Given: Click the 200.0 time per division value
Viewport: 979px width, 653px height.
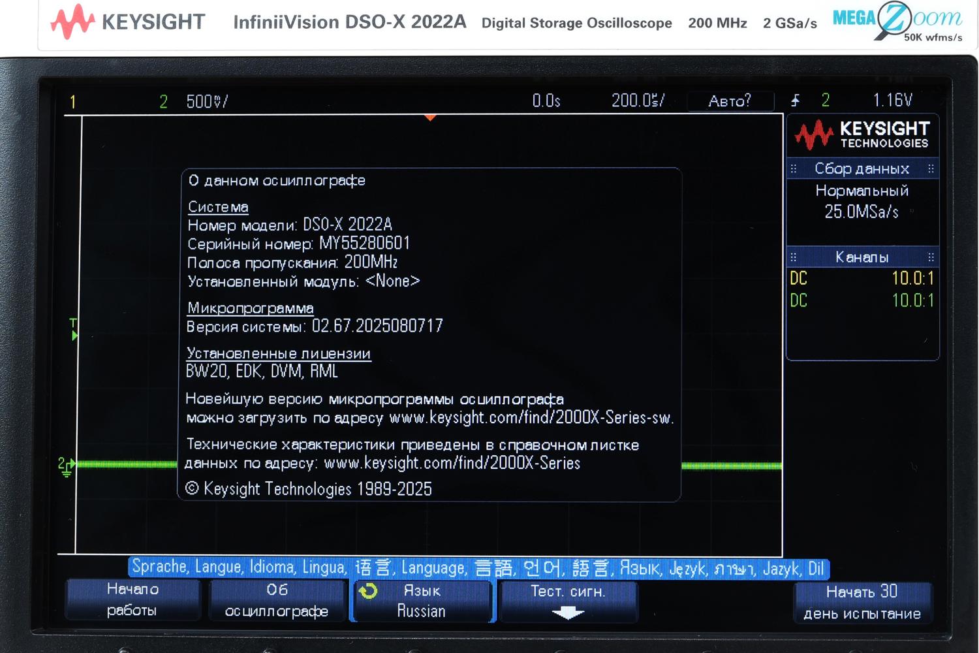Looking at the screenshot, I should (638, 100).
